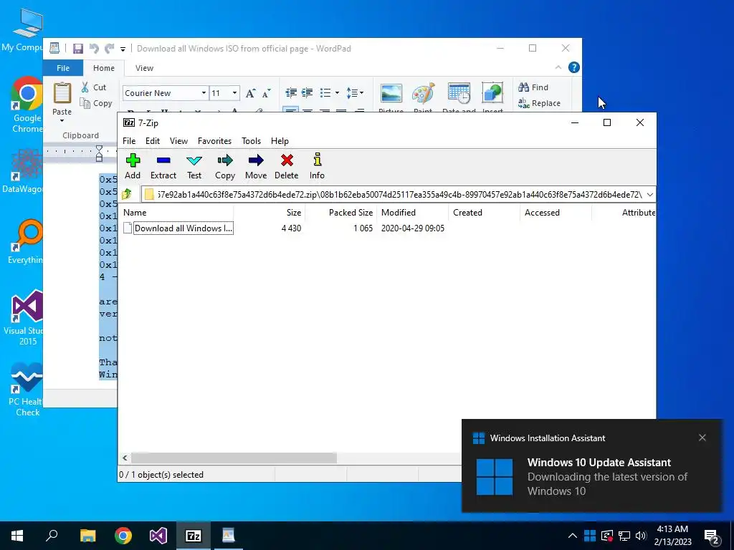Viewport: 734px width, 550px height.
Task: Collapse the WordPad ribbon chevron
Action: point(558,67)
